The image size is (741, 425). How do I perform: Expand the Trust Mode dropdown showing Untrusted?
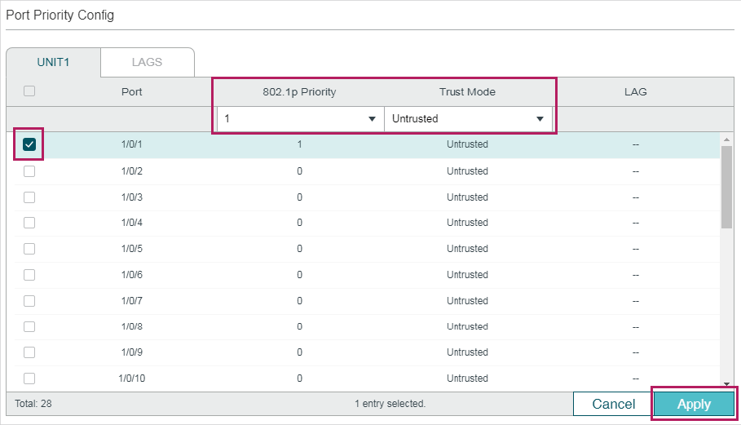468,118
